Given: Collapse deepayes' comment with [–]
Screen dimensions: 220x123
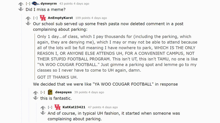Looking at the screenshot, I should [43, 92].
